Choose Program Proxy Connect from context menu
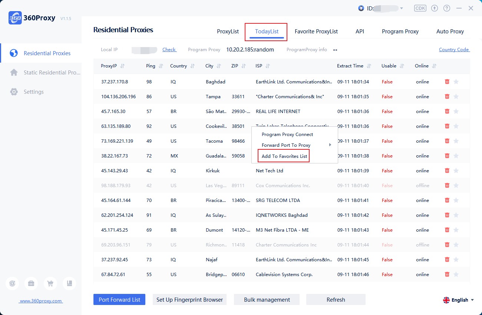 pos(287,135)
